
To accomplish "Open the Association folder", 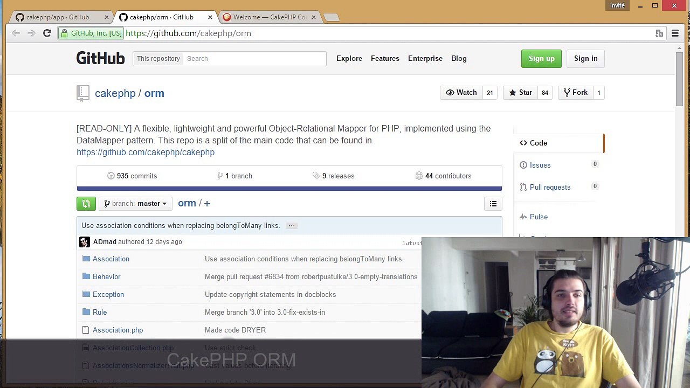I will [x=111, y=259].
